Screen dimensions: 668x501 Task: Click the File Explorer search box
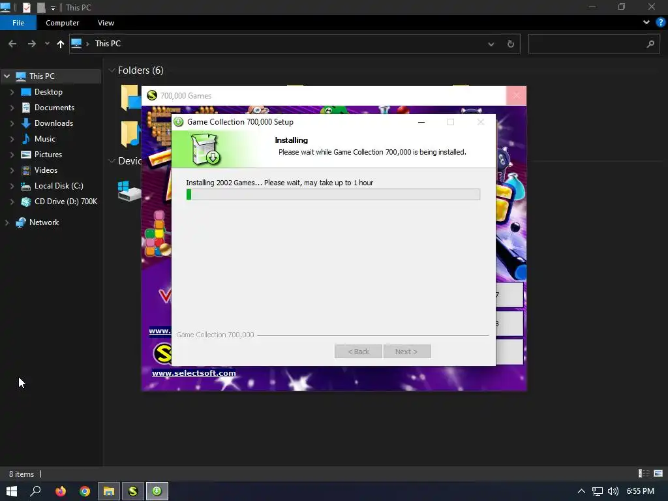pyautogui.click(x=586, y=44)
